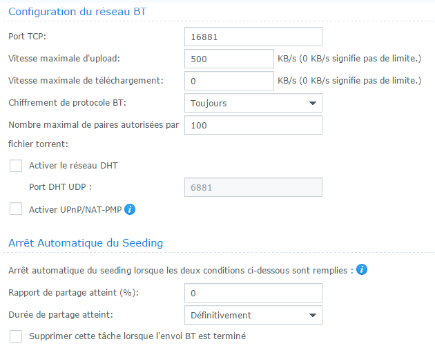The image size is (435, 355).
Task: Click the 'Activer UPnP/NAT-PMP' label text
Action: [75, 209]
